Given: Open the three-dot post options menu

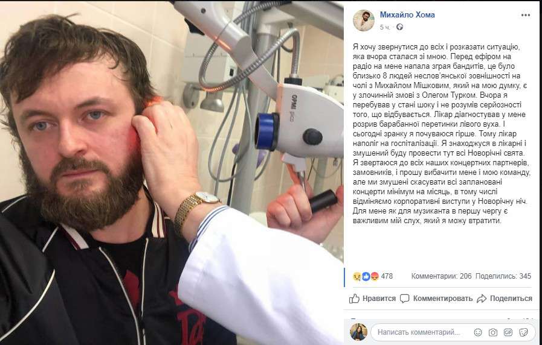Looking at the screenshot, I should [x=526, y=15].
